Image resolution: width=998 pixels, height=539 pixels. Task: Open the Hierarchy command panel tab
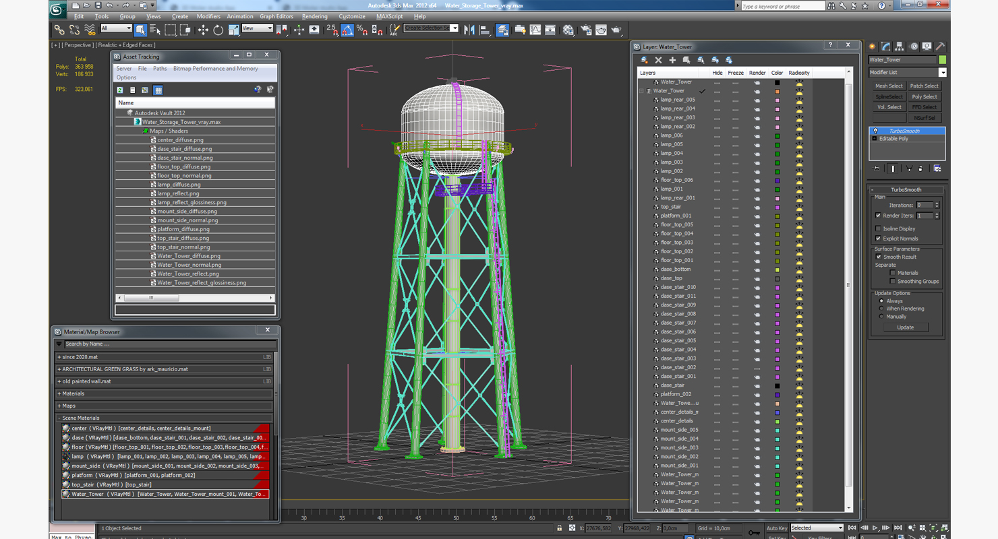point(900,46)
